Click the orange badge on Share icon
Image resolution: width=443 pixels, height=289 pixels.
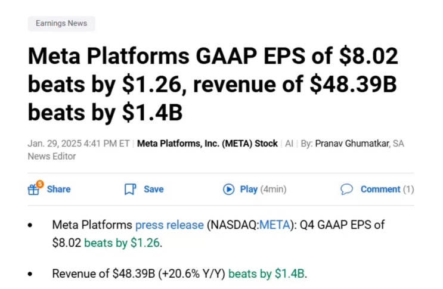tap(40, 184)
